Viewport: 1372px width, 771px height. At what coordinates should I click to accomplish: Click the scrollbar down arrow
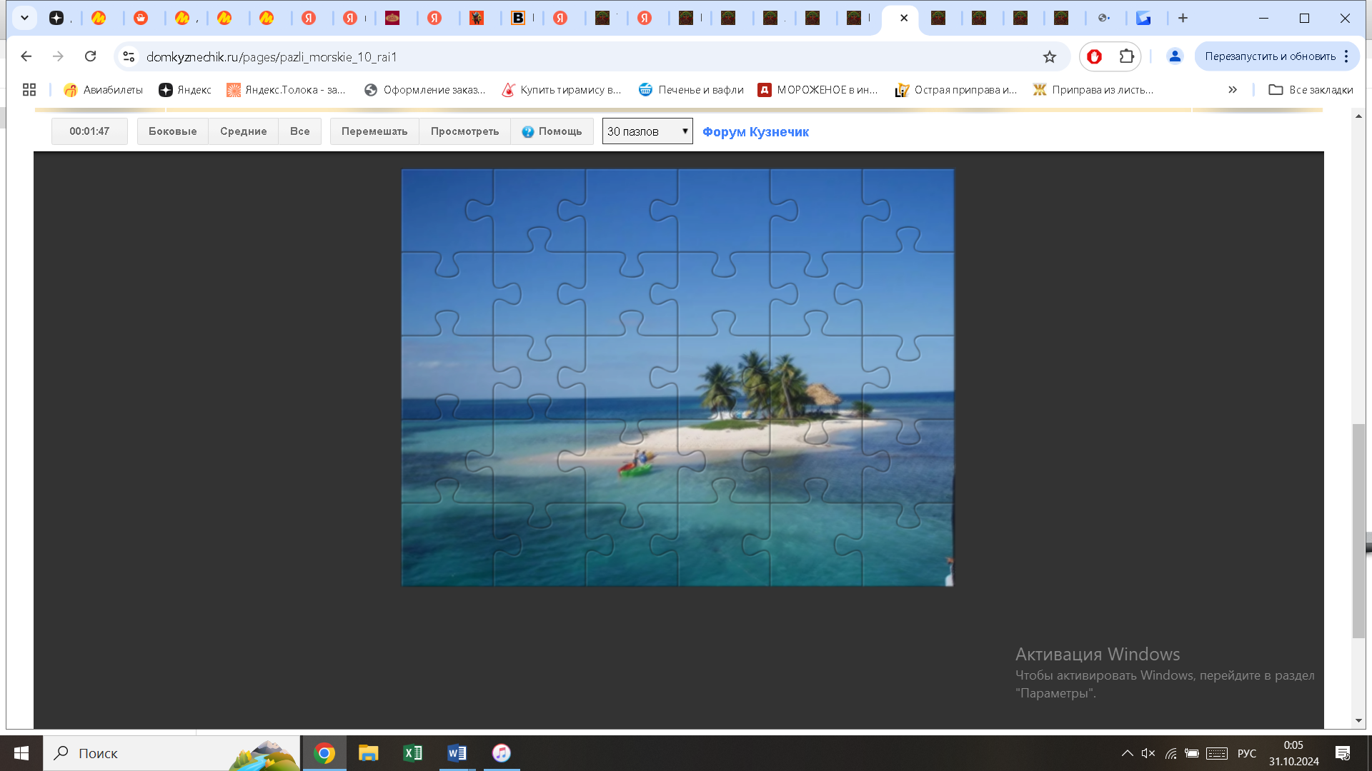[x=1358, y=721]
